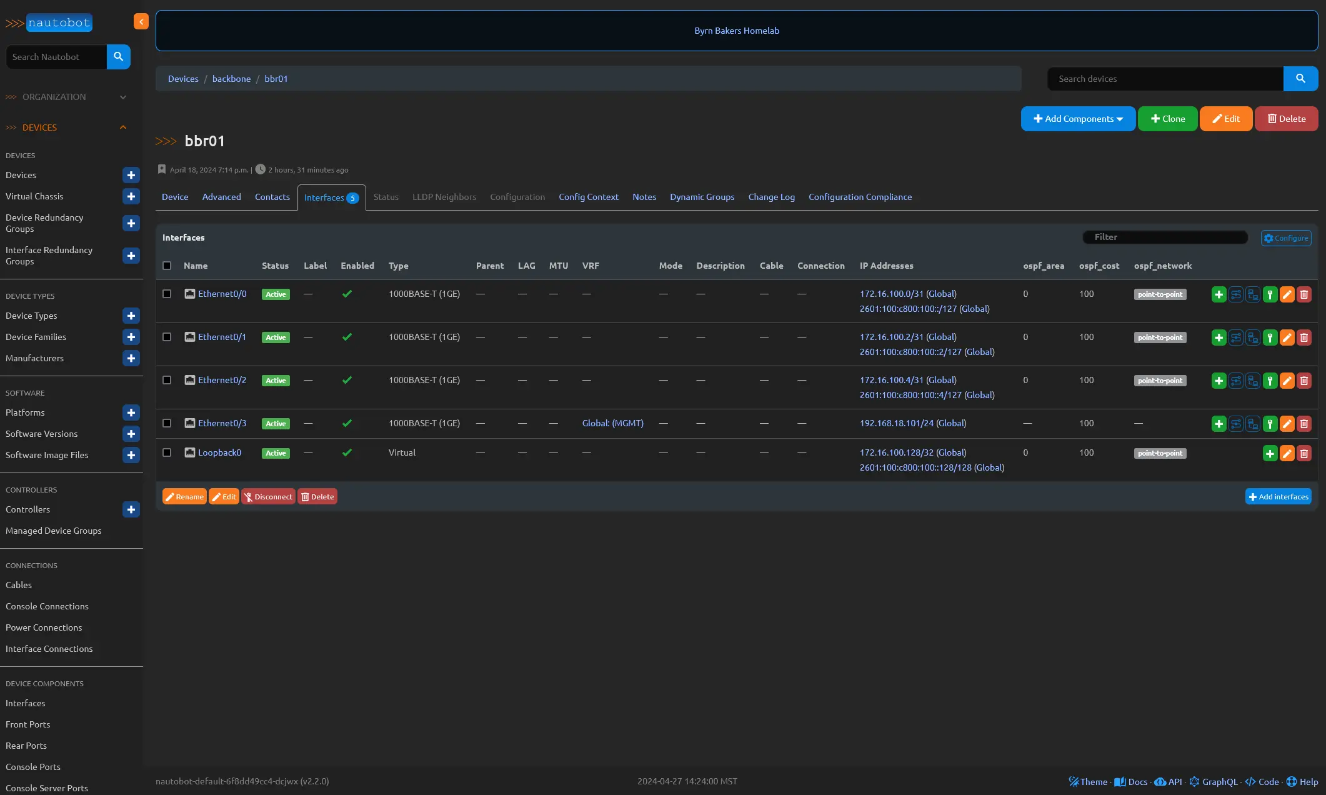This screenshot has width=1326, height=795.
Task: Switch to the Config Context tab
Action: (588, 197)
